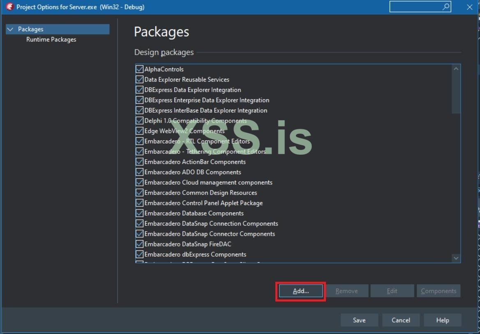Screen dimensions: 480x334
Task: Click the Add... package button
Action: click(x=300, y=291)
